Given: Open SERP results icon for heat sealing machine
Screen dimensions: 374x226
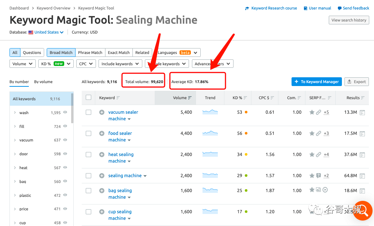Looking at the screenshot, I should click(x=362, y=155).
